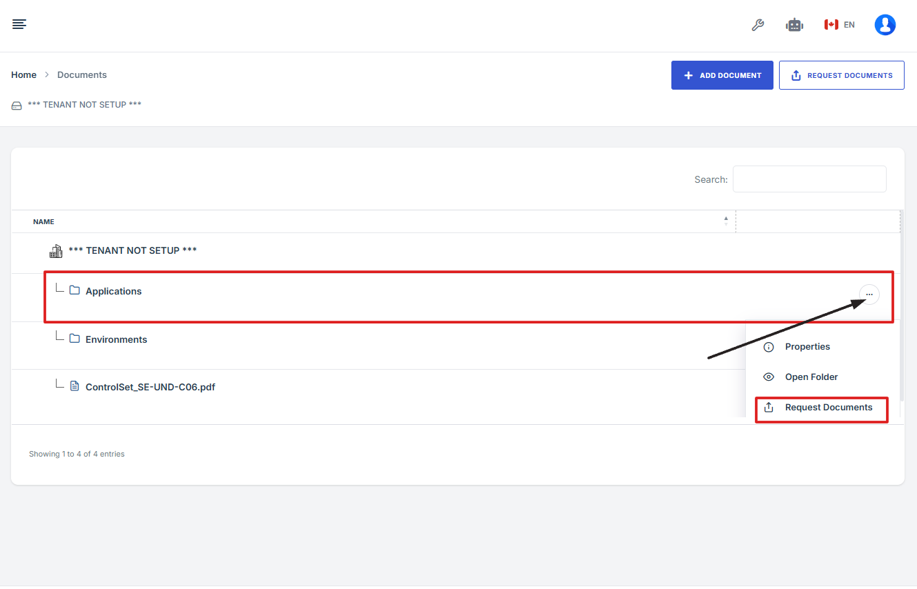Click the user profile avatar
This screenshot has width=917, height=589.
(x=885, y=26)
